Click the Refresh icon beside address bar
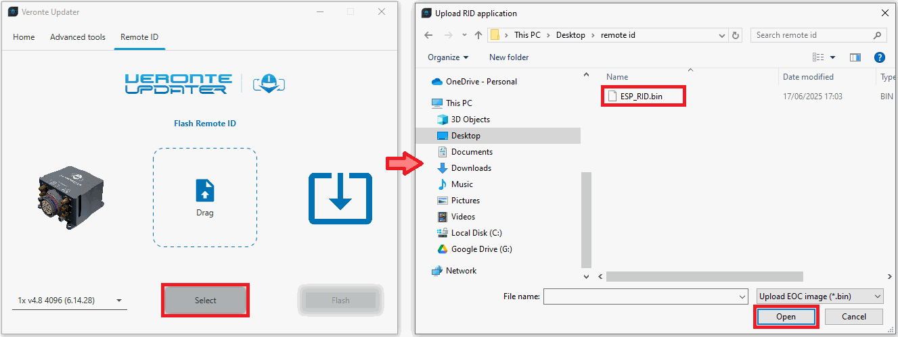Image resolution: width=898 pixels, height=337 pixels. (x=736, y=35)
